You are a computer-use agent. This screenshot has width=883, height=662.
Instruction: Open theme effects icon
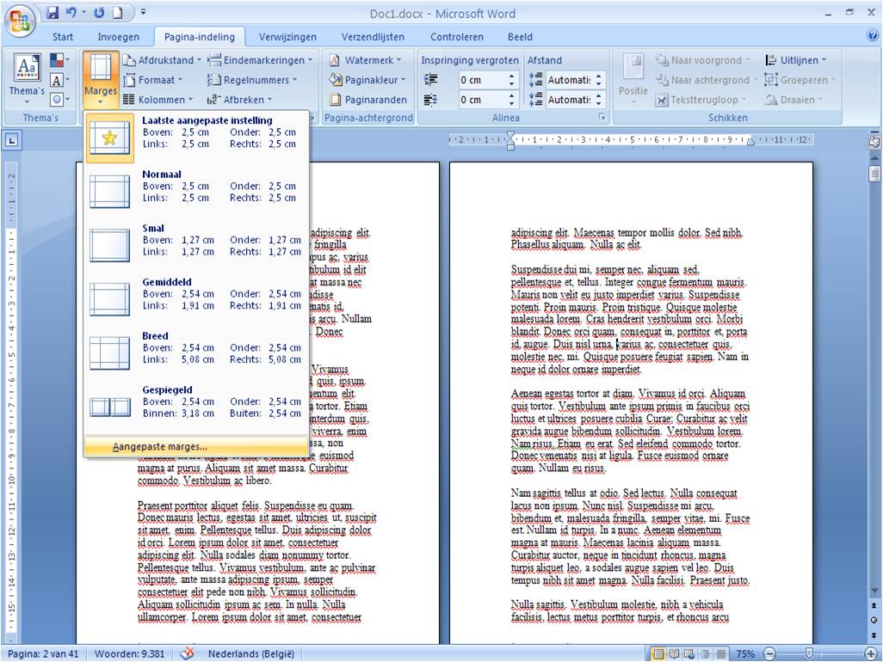coord(59,100)
